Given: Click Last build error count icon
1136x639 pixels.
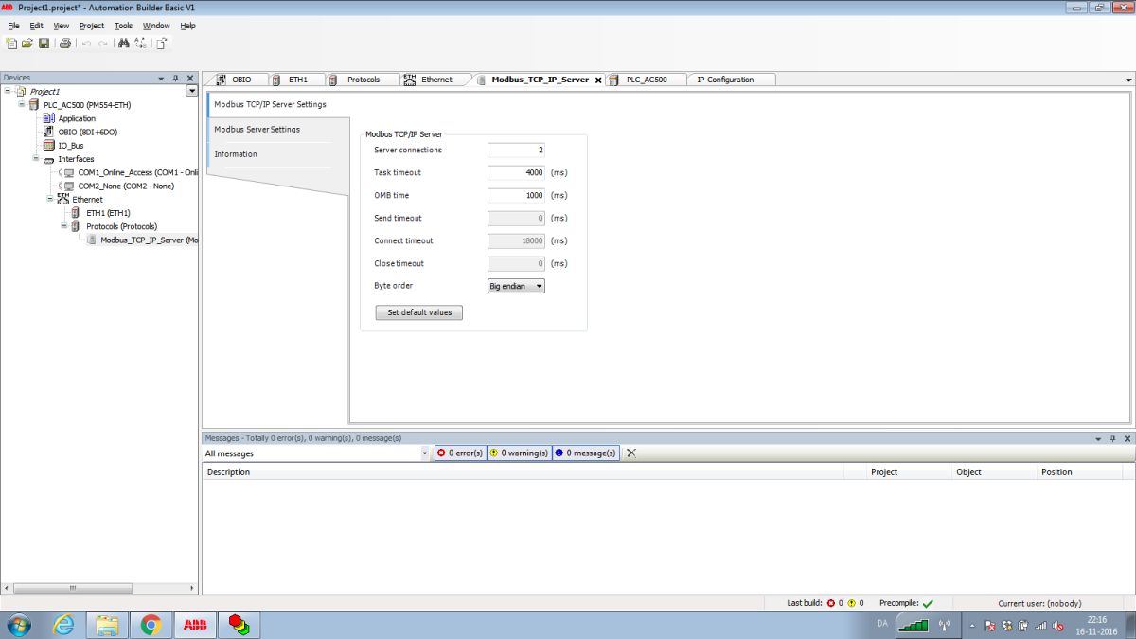Looking at the screenshot, I should click(x=831, y=603).
